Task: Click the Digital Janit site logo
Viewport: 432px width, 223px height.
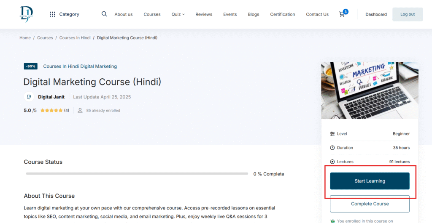Action: click(x=26, y=14)
